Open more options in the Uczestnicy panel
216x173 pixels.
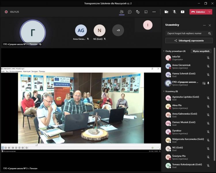pos(204,25)
